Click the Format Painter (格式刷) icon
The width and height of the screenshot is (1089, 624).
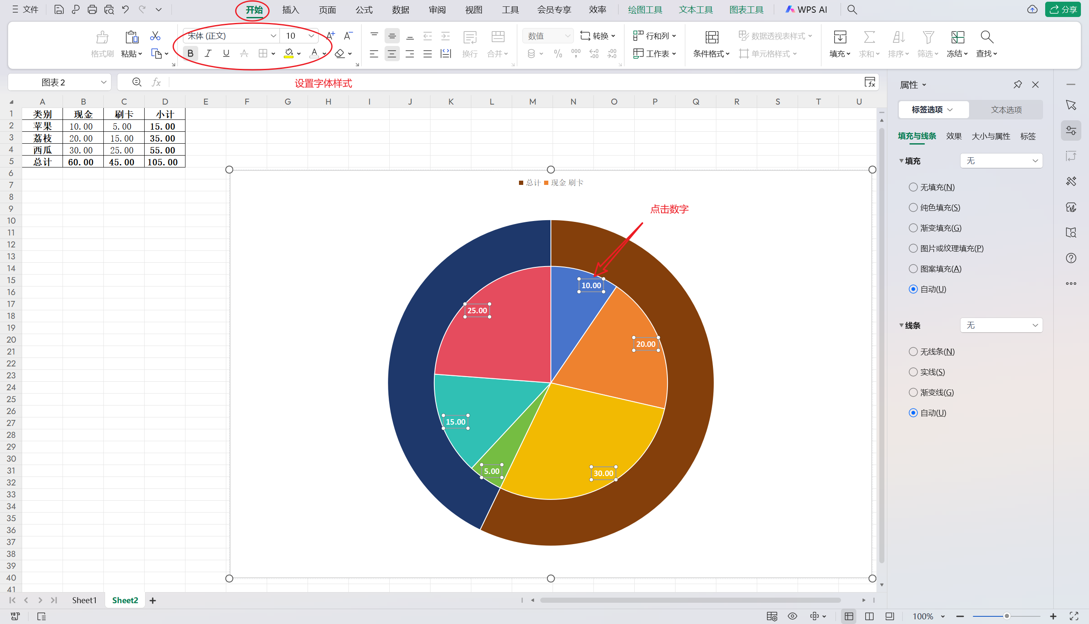pyautogui.click(x=102, y=37)
